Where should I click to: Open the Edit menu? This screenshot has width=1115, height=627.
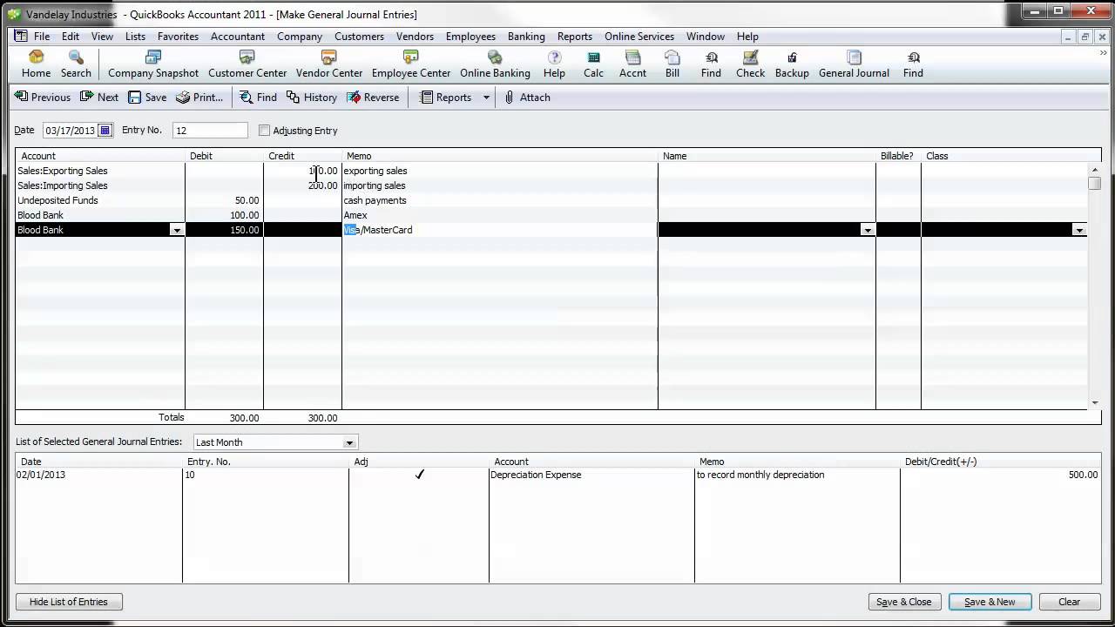coord(71,37)
